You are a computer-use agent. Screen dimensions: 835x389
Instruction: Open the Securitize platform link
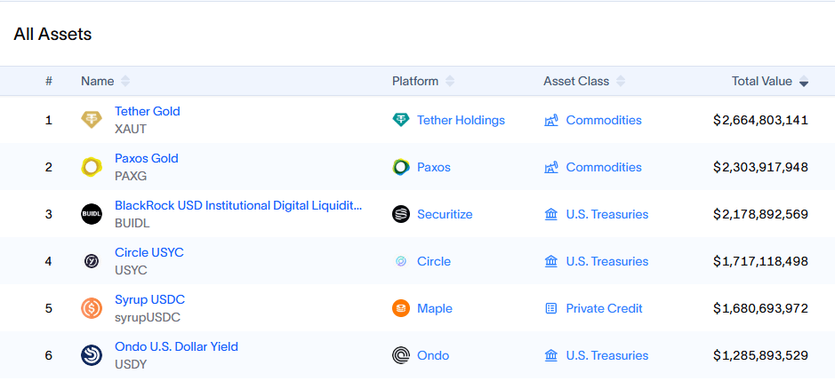pos(445,214)
